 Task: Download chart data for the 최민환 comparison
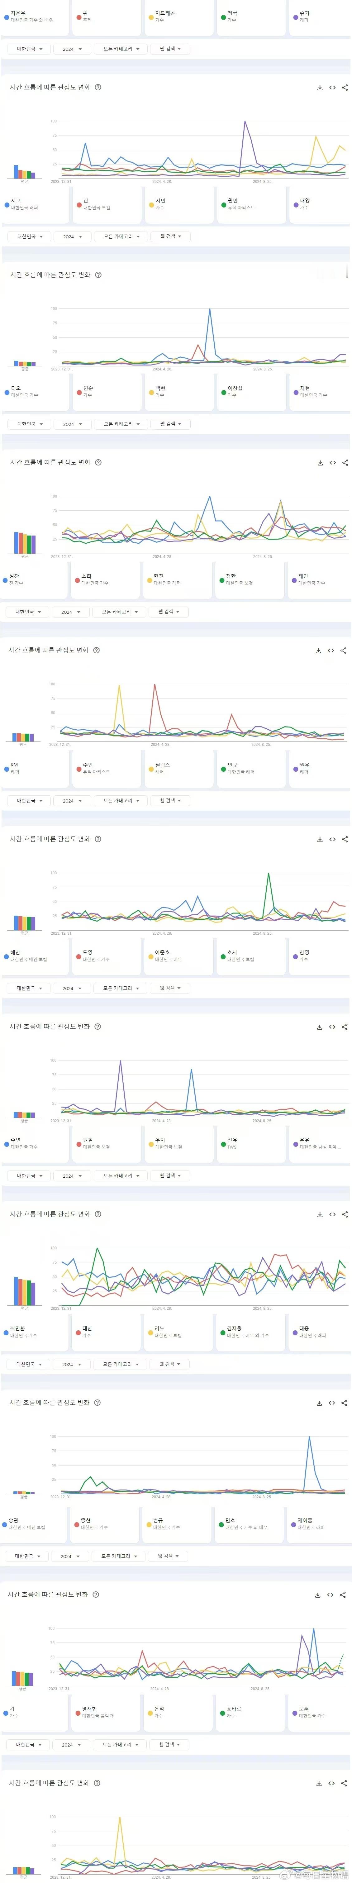319,1403
